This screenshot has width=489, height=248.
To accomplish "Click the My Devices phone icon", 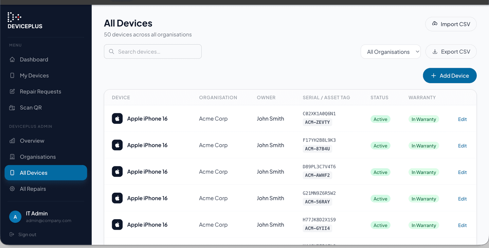I will (12, 75).
